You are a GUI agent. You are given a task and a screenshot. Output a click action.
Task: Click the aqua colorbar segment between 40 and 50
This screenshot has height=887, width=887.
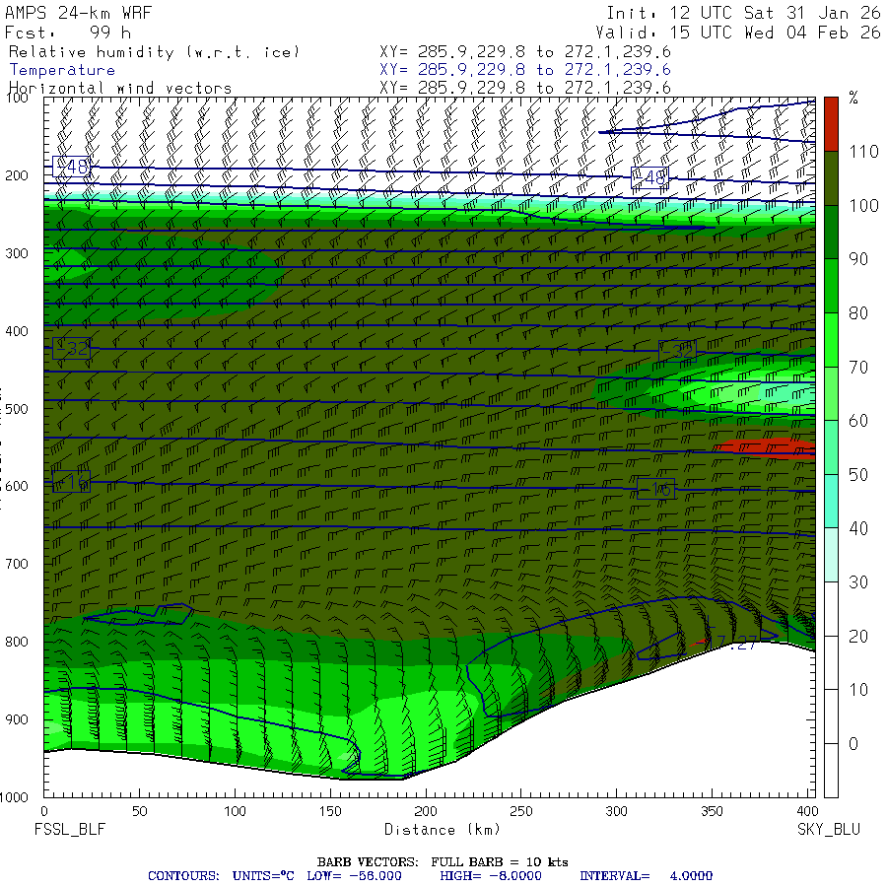(831, 501)
